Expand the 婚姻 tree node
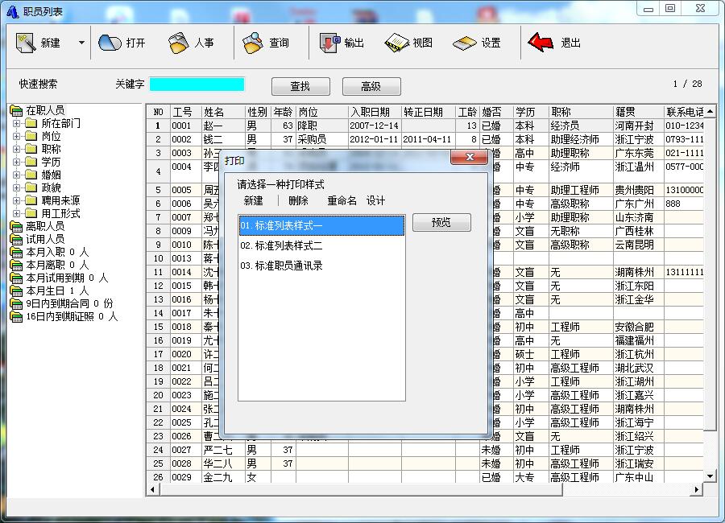Image resolution: width=725 pixels, height=523 pixels. [17, 175]
